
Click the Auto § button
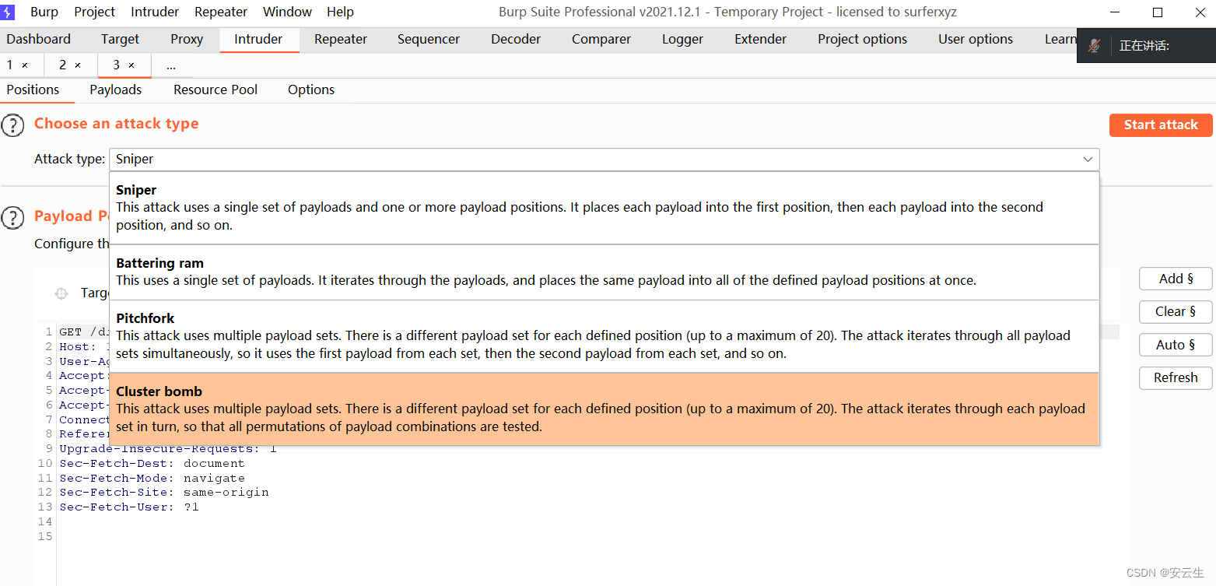pyautogui.click(x=1176, y=345)
